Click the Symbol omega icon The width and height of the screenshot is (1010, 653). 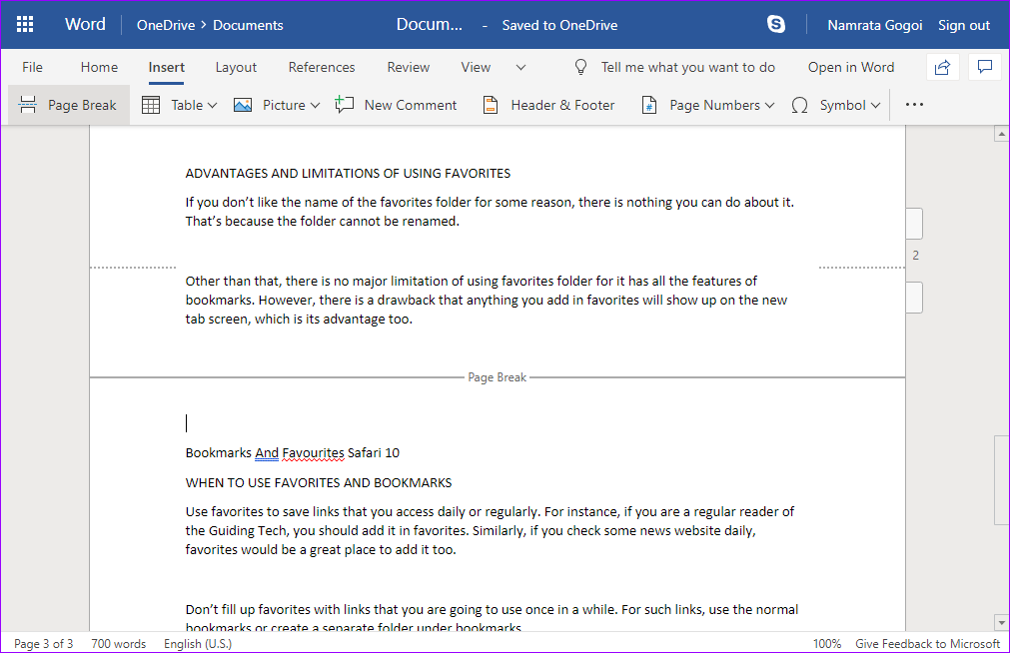[799, 105]
